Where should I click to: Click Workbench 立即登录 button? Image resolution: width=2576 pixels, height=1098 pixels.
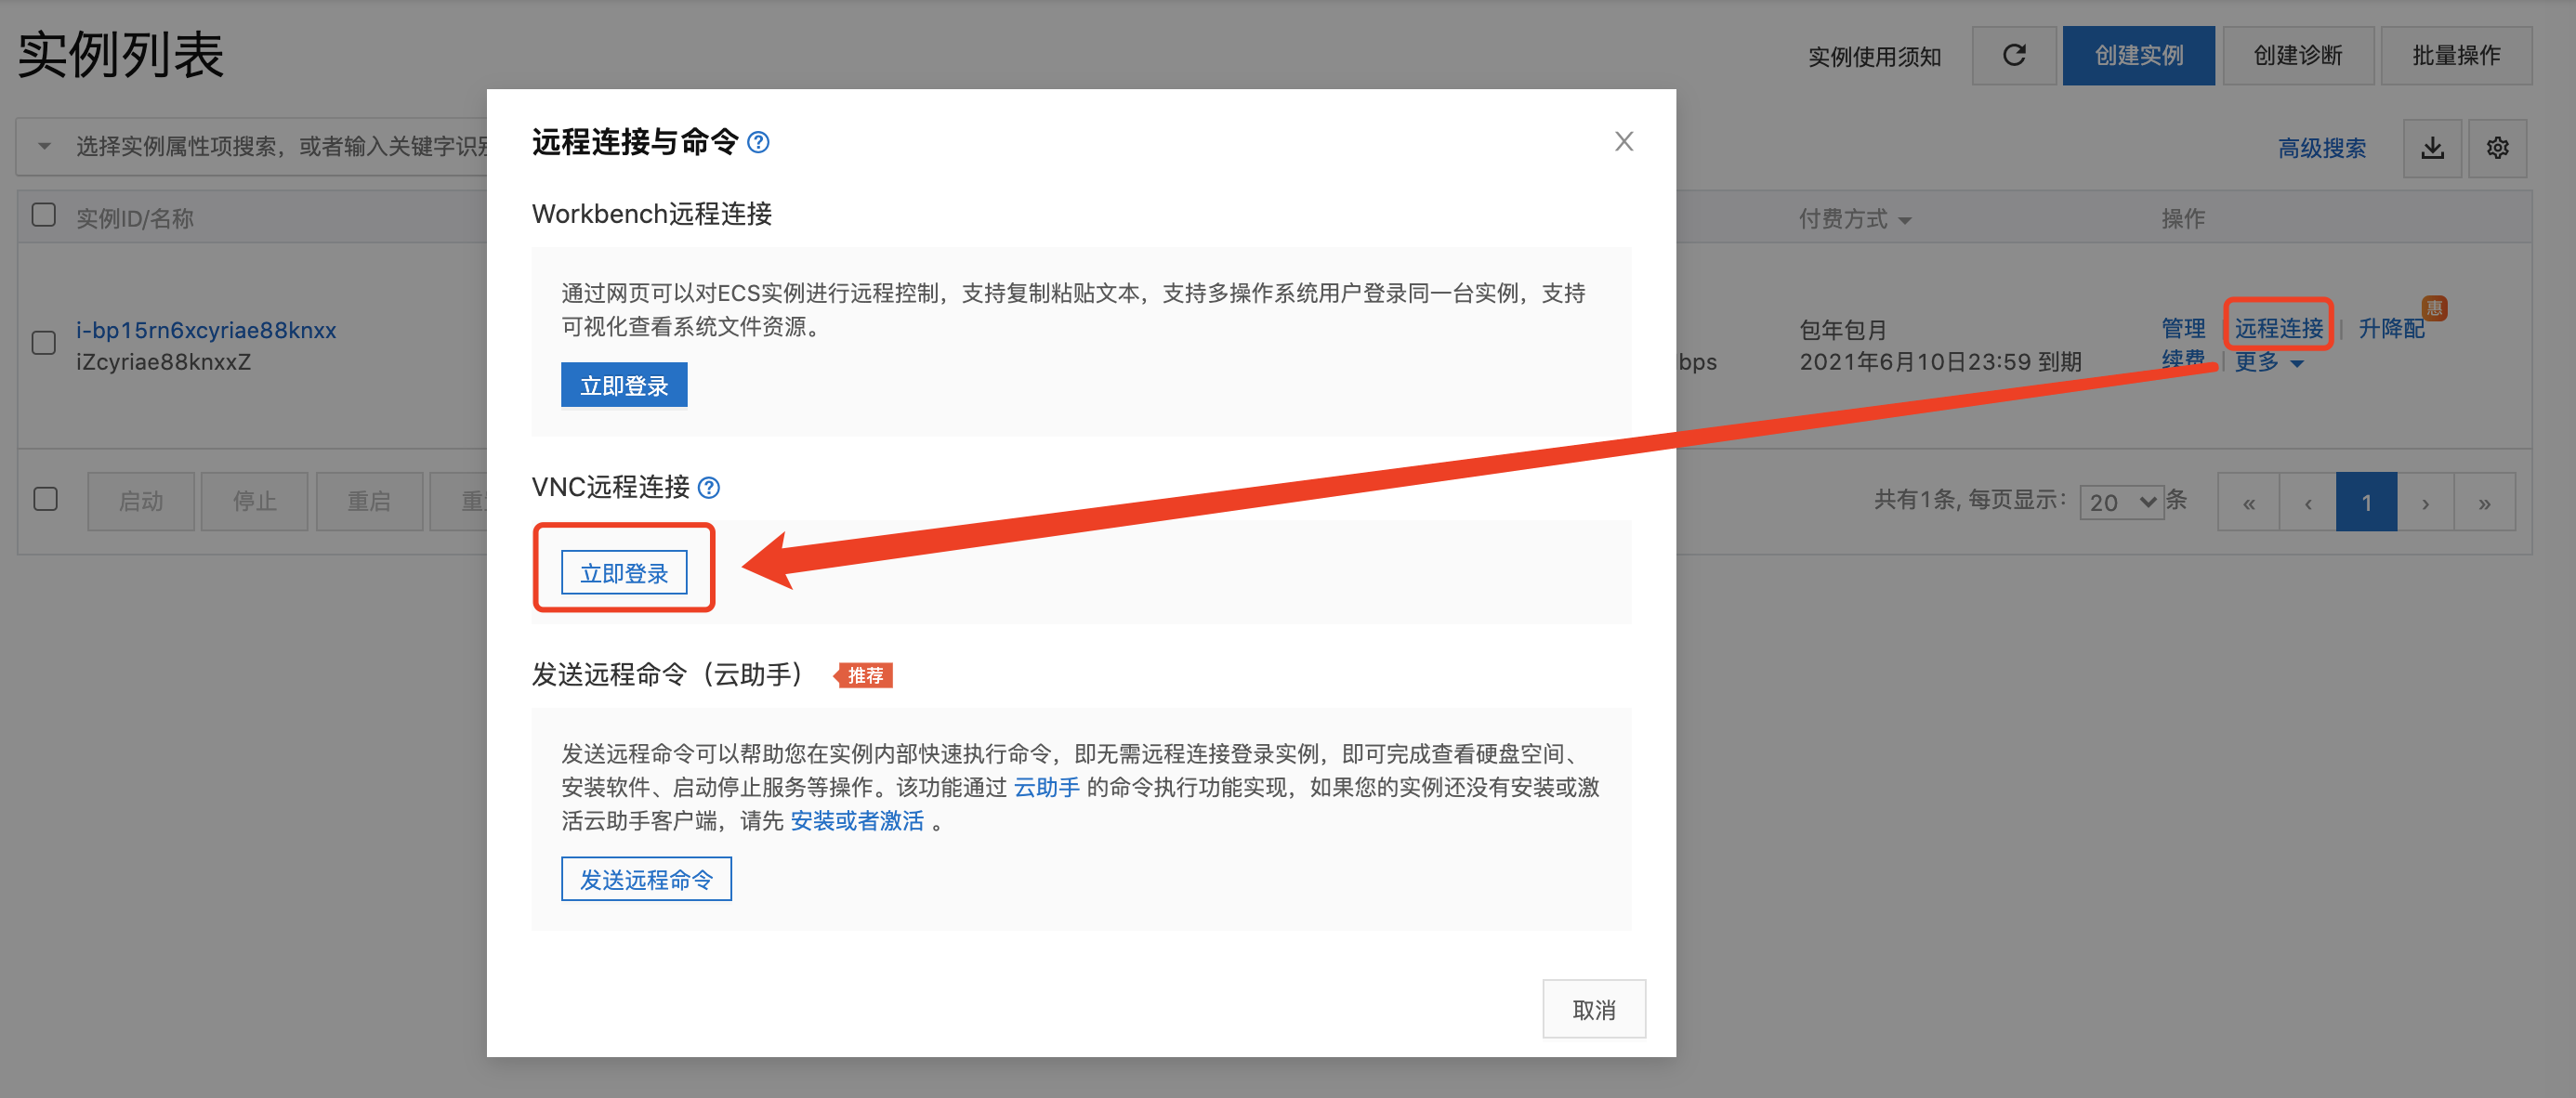coord(624,386)
